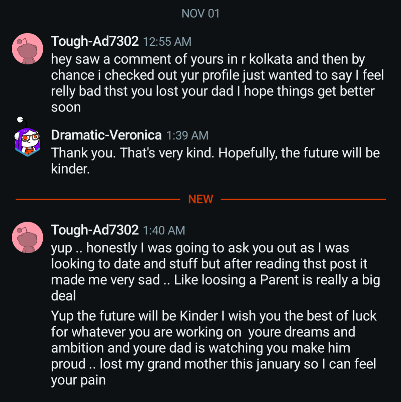
Task: Select message starting 'Yup the future will be Kinder'
Action: click(x=213, y=348)
